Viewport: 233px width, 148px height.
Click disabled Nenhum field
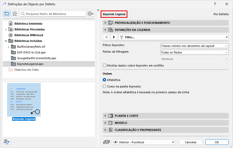click(192, 59)
